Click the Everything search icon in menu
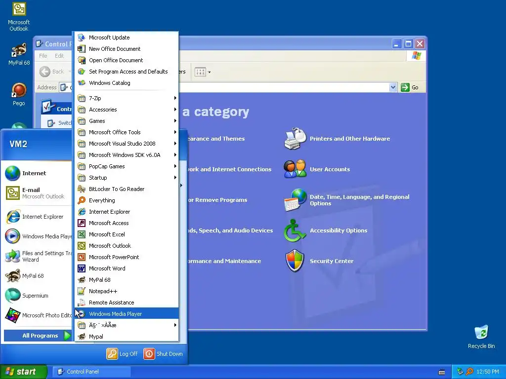Viewport: 506px width, 379px height. (x=82, y=200)
